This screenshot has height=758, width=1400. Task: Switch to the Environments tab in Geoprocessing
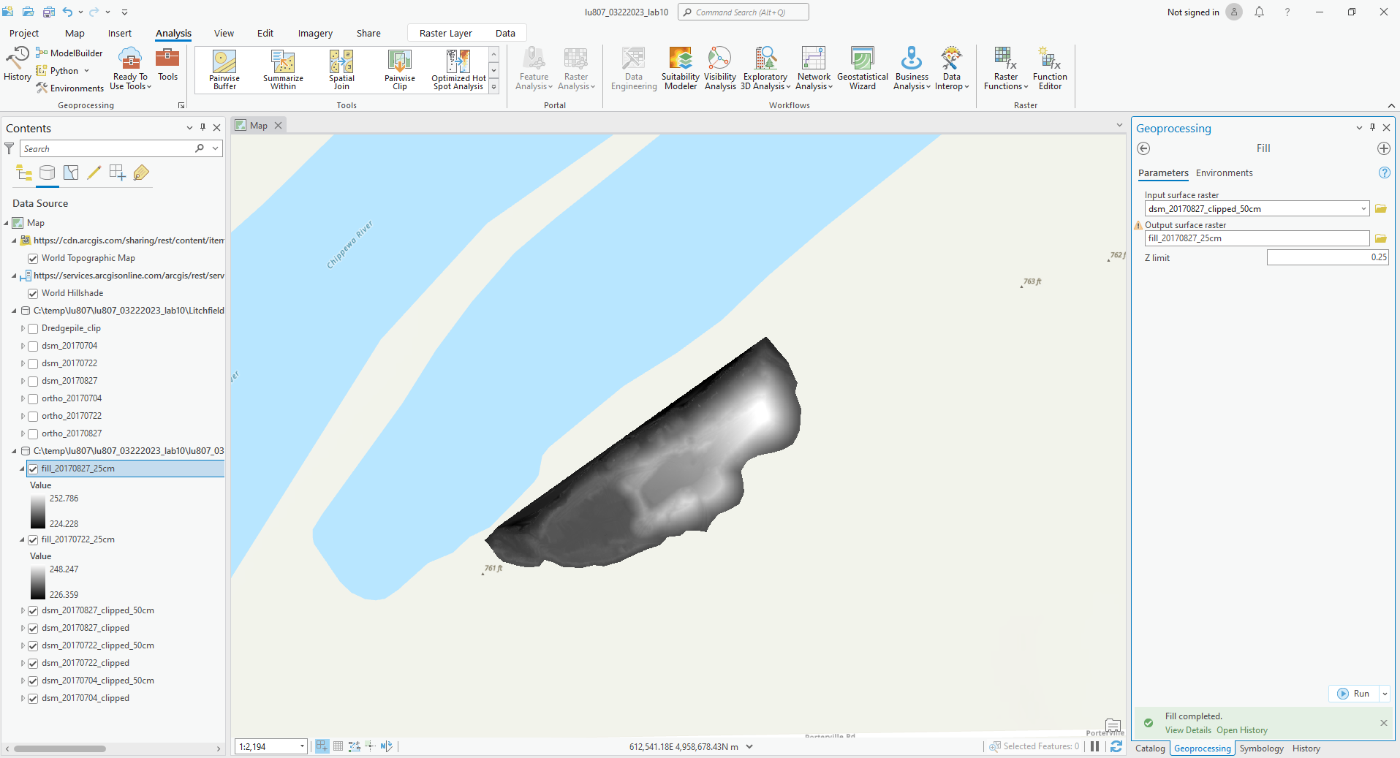[x=1225, y=173]
